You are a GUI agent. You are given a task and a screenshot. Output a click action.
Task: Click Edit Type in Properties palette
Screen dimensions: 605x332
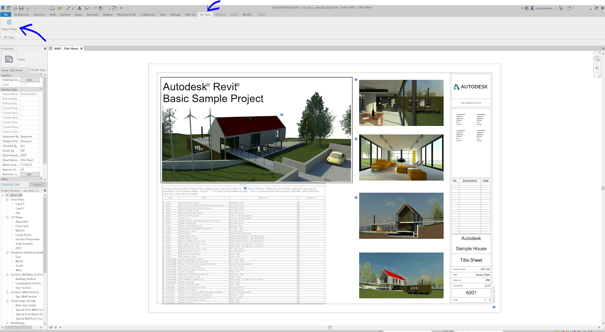click(38, 70)
